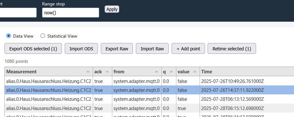Focus the Range stop input field
This screenshot has width=294, height=117.
tap(70, 12)
